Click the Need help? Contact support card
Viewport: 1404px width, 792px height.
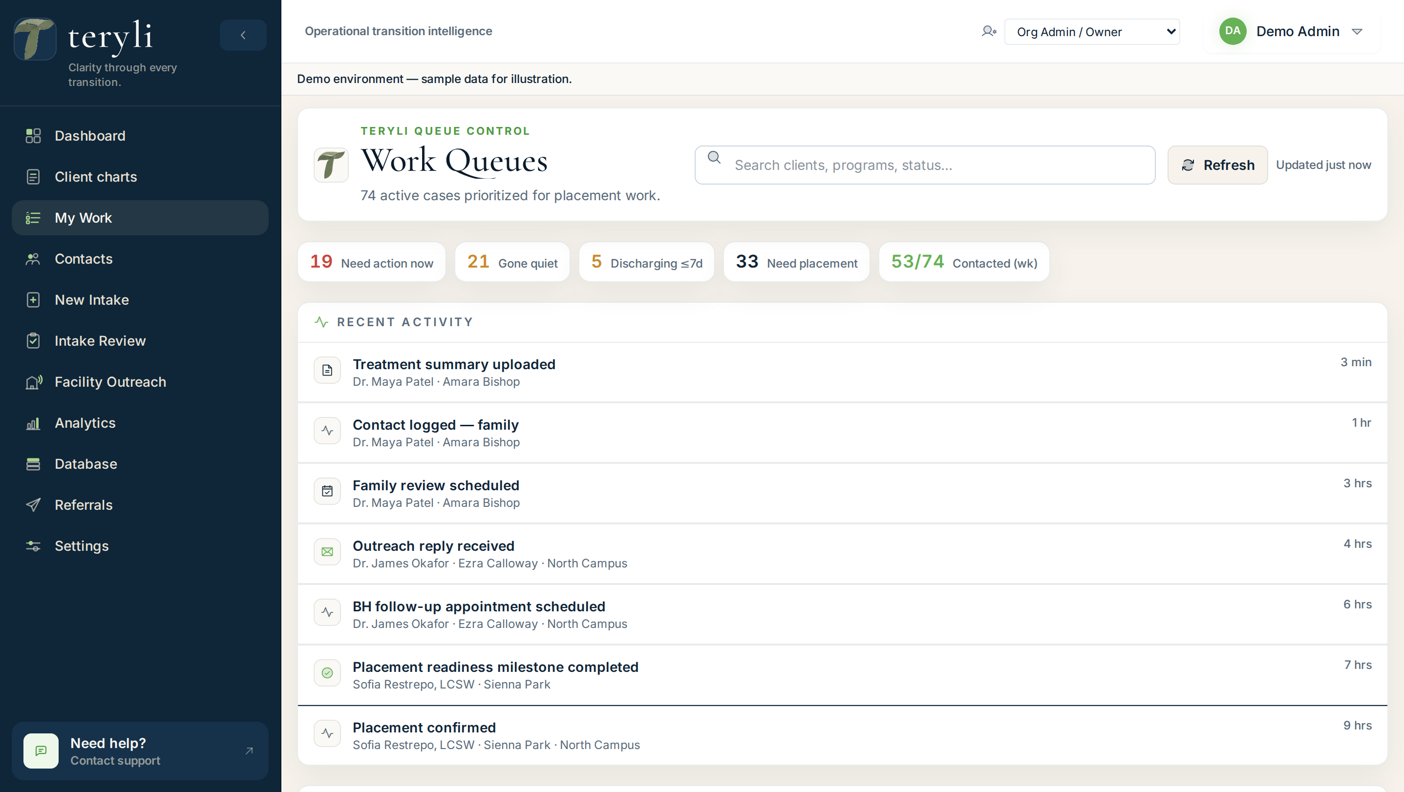pos(140,751)
